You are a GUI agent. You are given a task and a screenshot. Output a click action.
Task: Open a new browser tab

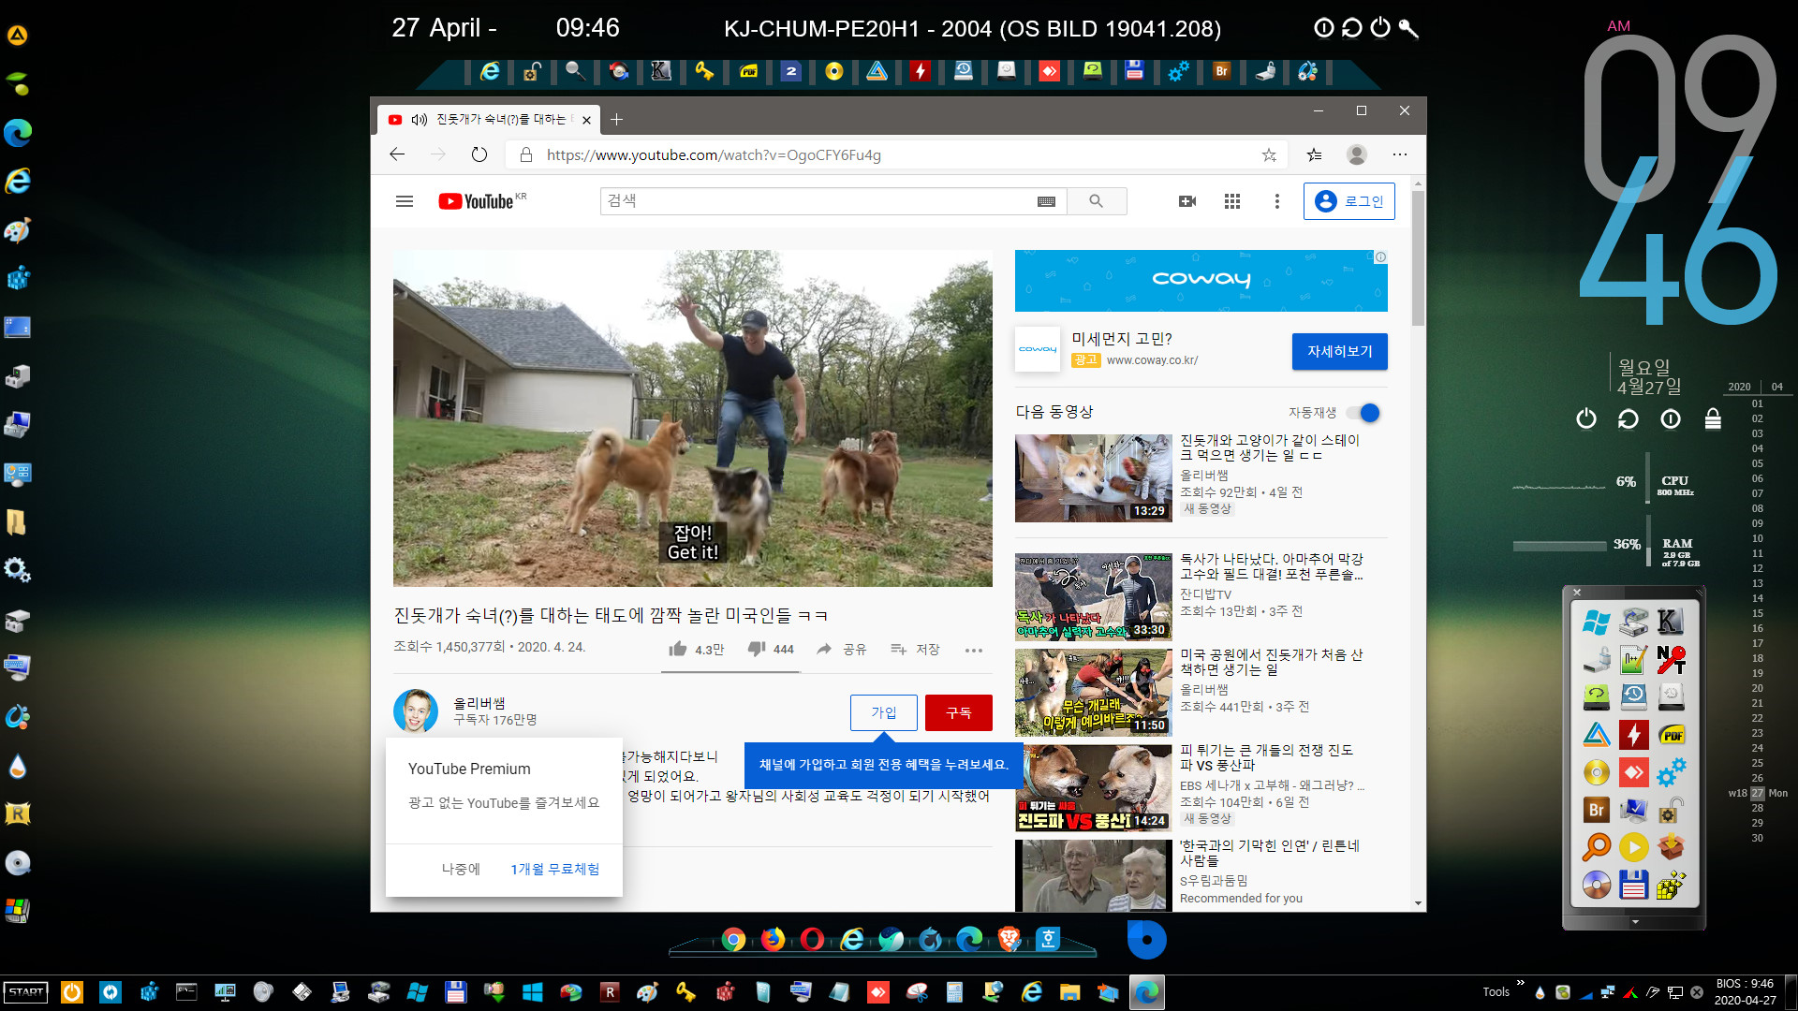(616, 120)
